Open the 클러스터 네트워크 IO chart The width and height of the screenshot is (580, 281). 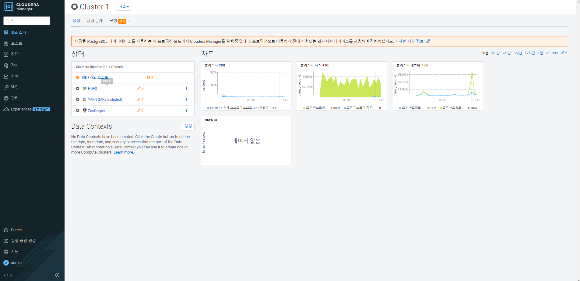438,86
